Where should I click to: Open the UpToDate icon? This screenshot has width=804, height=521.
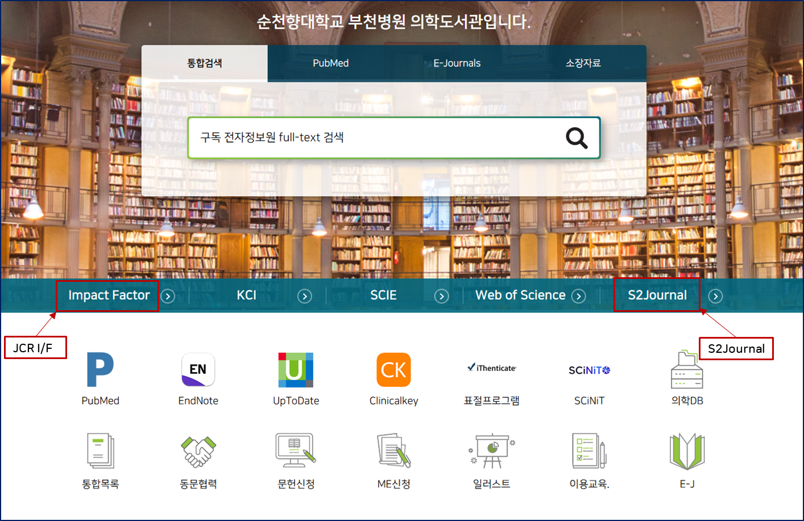296,370
